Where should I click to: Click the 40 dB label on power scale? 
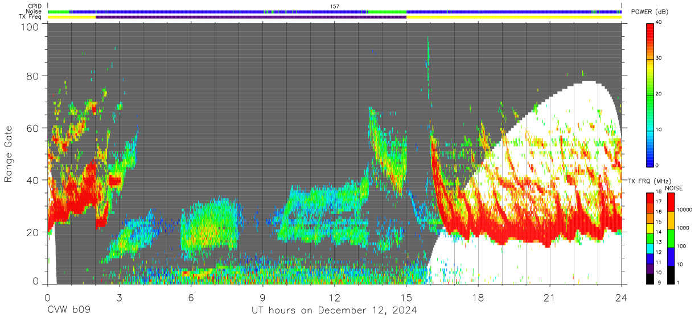[x=659, y=22]
